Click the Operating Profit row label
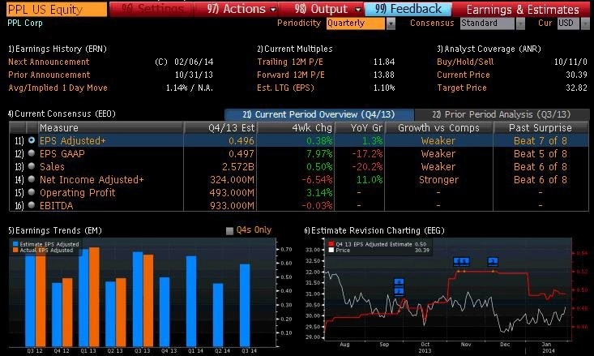Image resolution: width=594 pixels, height=356 pixels. [x=77, y=192]
